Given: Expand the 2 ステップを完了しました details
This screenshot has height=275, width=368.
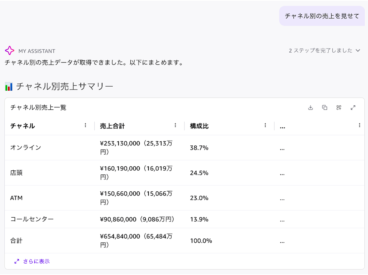Looking at the screenshot, I should [324, 50].
